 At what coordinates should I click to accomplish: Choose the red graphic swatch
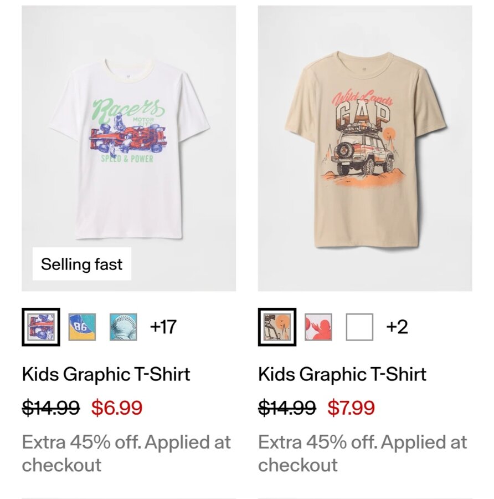click(318, 327)
